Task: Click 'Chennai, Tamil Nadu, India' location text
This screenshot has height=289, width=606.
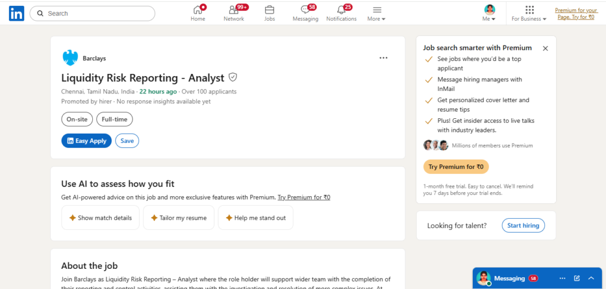Action: pos(98,92)
